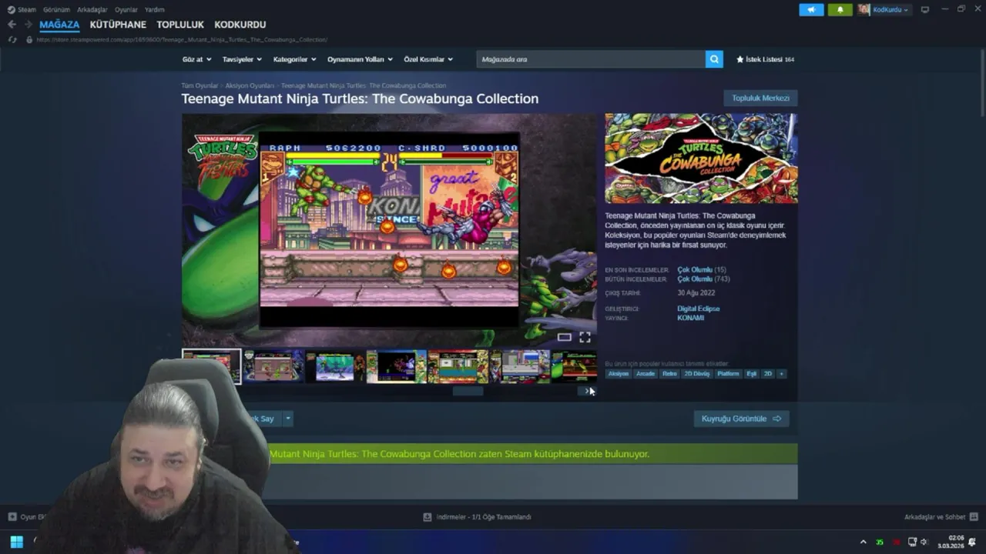Click the right arrow of thumbnail strip
The width and height of the screenshot is (986, 554).
pos(588,391)
